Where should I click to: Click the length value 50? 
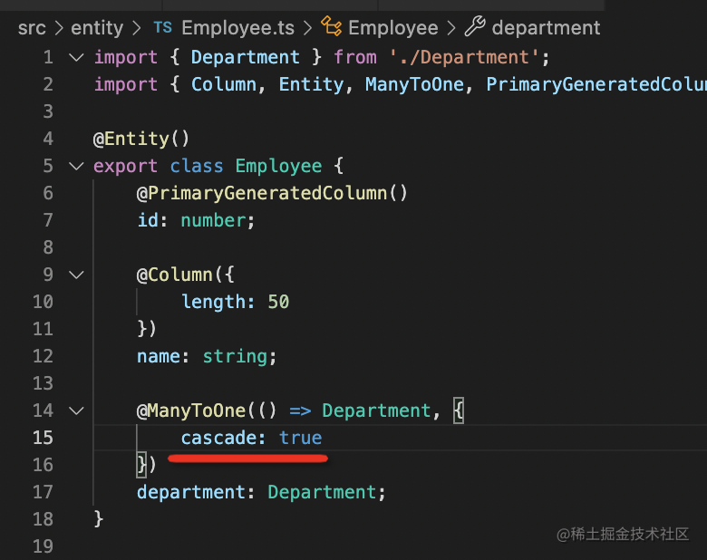pyautogui.click(x=278, y=302)
